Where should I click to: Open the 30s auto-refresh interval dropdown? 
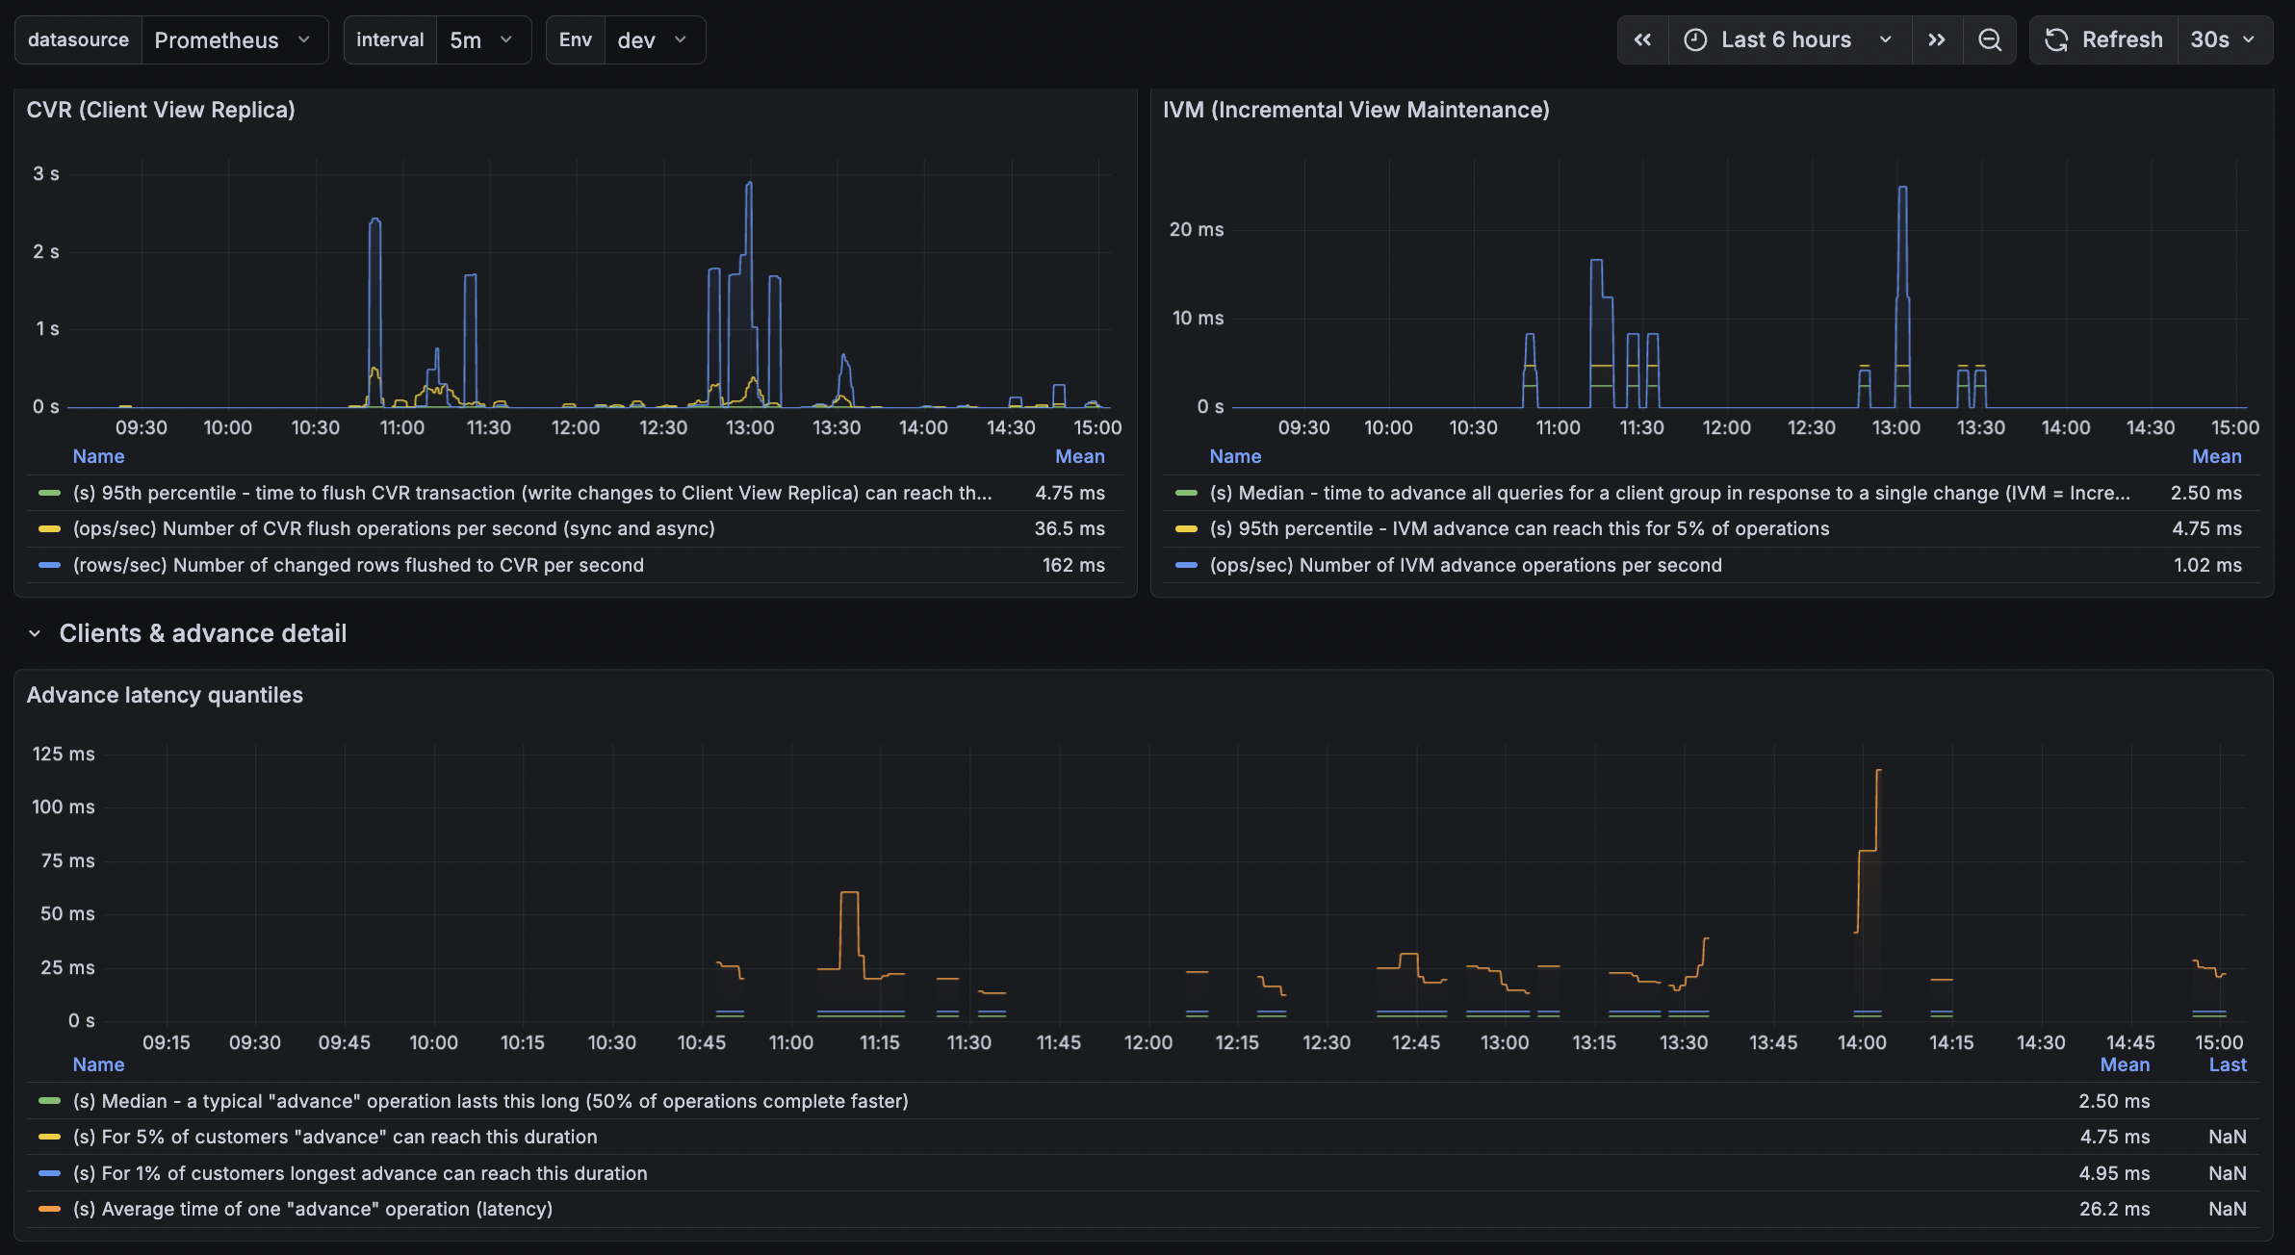pos(2225,39)
